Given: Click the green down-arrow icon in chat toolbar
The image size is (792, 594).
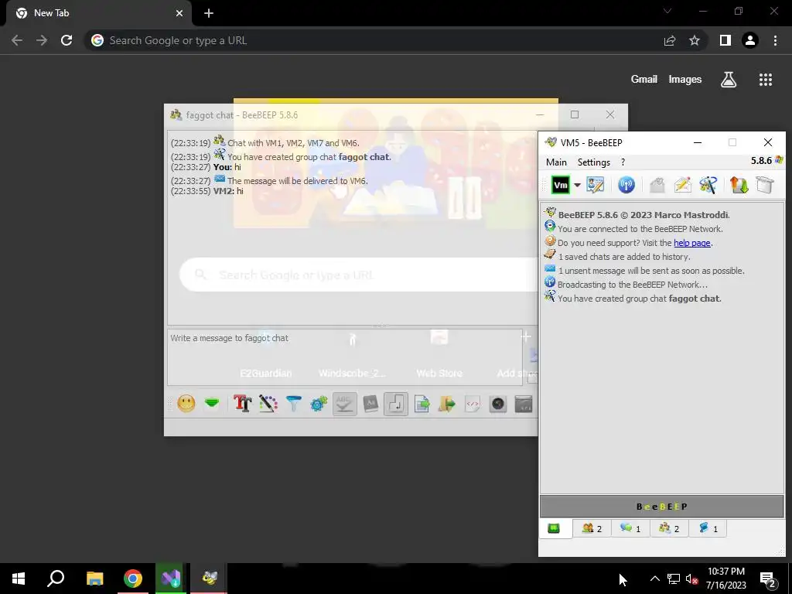Looking at the screenshot, I should 212,404.
